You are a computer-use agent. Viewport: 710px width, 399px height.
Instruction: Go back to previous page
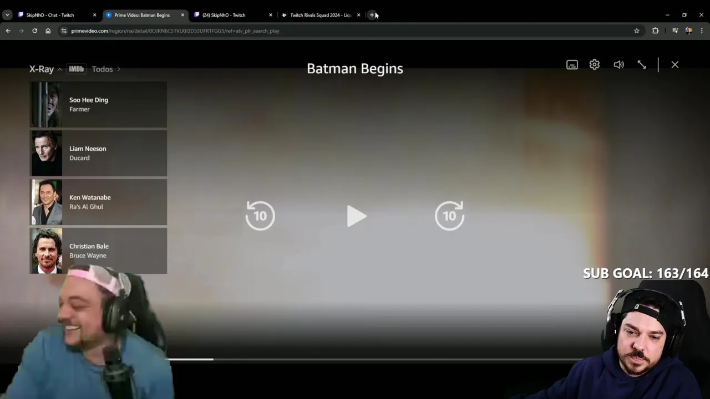[x=8, y=31]
